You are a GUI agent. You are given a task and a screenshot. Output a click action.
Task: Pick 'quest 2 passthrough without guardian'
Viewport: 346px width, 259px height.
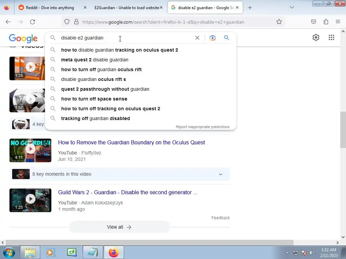[x=141, y=89]
